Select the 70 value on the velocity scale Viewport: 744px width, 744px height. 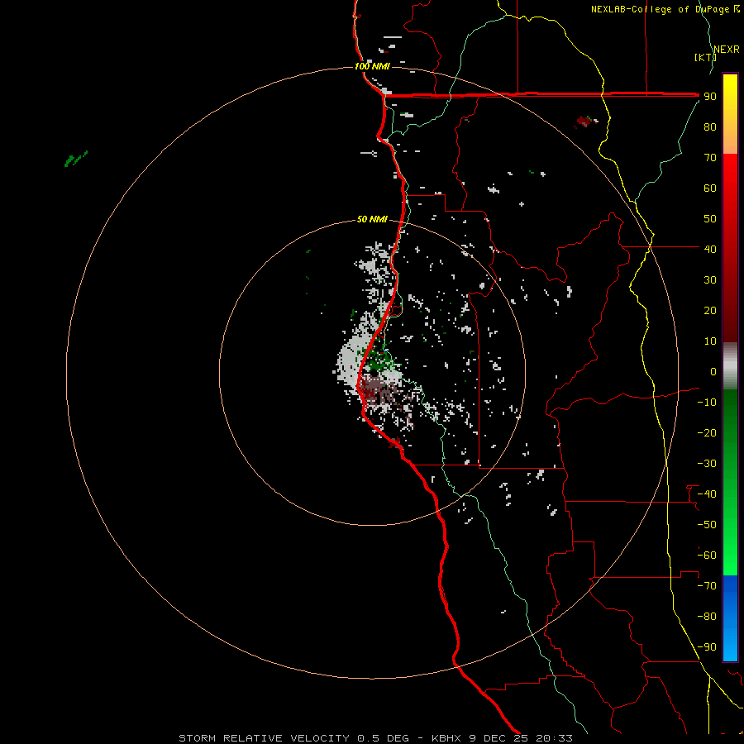pyautogui.click(x=710, y=158)
